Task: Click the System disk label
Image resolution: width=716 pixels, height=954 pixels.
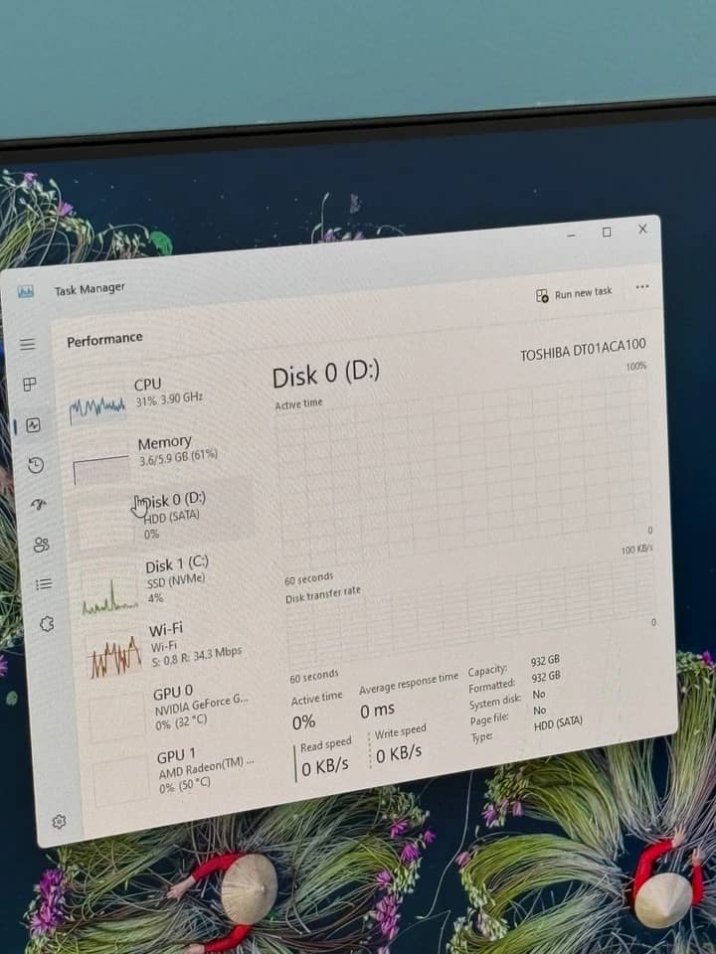Action: click(x=495, y=703)
